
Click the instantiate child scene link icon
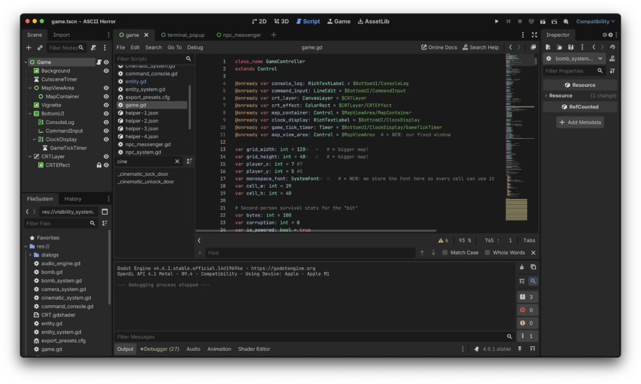point(39,48)
